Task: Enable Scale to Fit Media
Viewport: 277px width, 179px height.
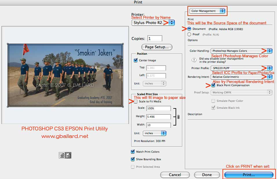Action: (136, 102)
